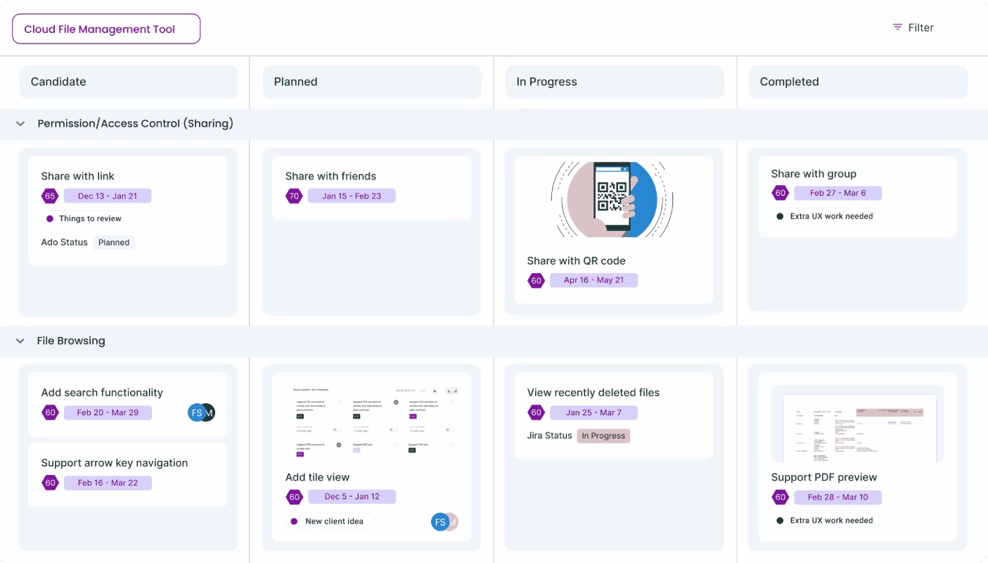Open the Support arrow key navigation card title
Viewport: 988px width, 563px height.
(x=115, y=463)
